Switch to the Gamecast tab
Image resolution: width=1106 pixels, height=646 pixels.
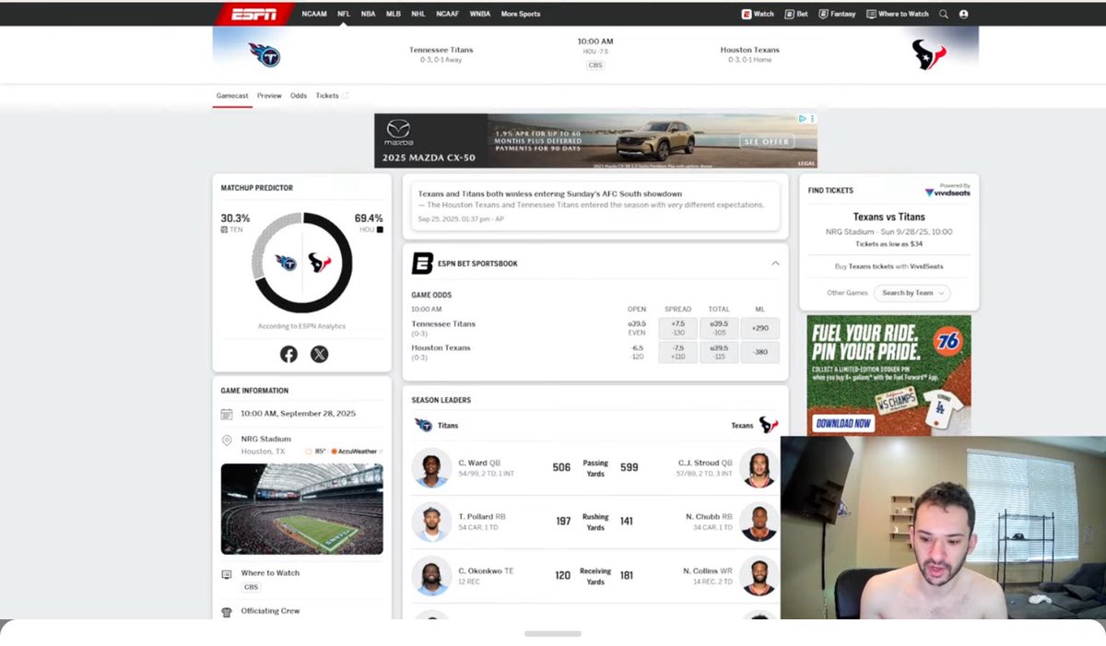(232, 96)
